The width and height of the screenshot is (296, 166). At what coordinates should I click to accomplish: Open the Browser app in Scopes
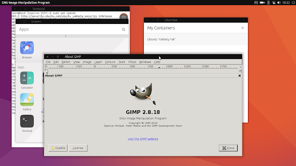(x=27, y=48)
